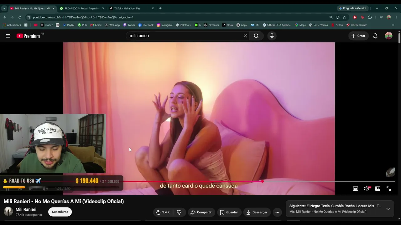
Task: Open Web App bookmark
Action: pyautogui.click(x=112, y=25)
